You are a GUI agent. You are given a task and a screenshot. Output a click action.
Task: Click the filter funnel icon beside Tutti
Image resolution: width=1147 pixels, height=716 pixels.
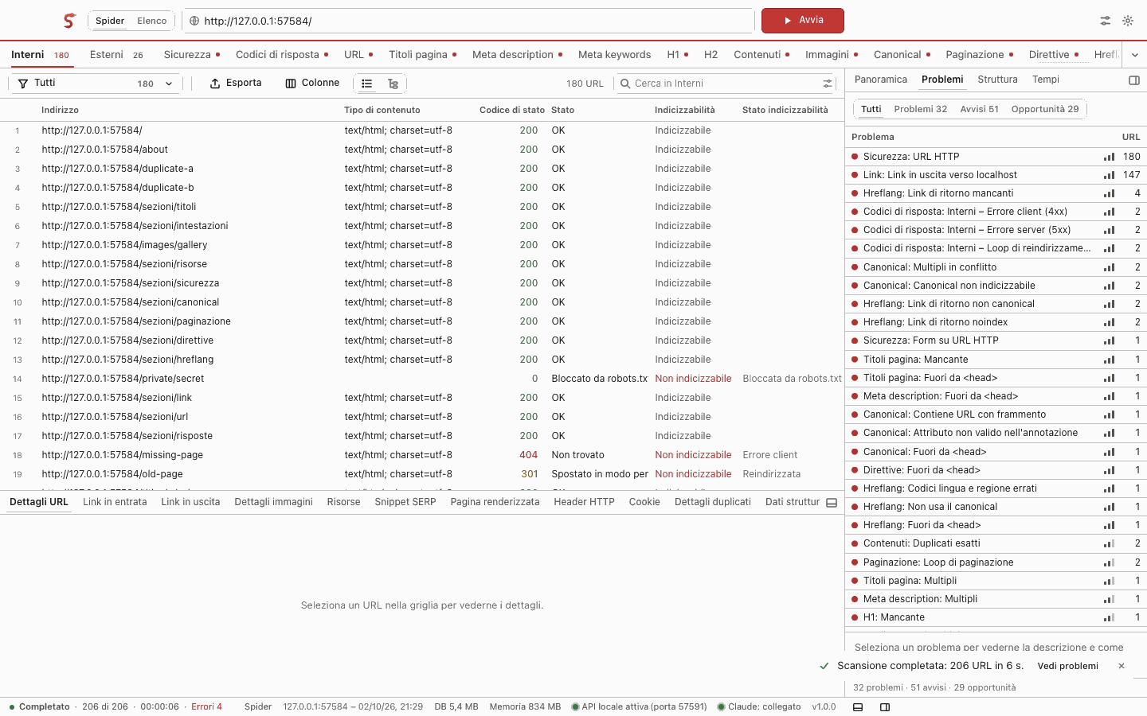pos(23,84)
